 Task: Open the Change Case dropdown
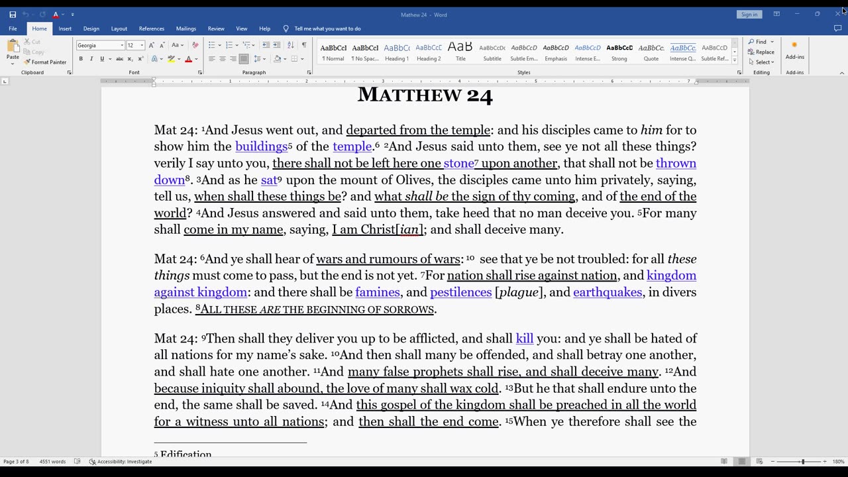click(x=178, y=45)
